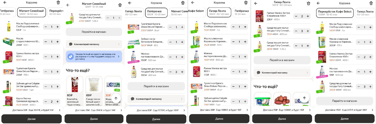This screenshot has height=124, width=376.
Task: Open blue banner about ordering from another store
Action: [x=94, y=56]
